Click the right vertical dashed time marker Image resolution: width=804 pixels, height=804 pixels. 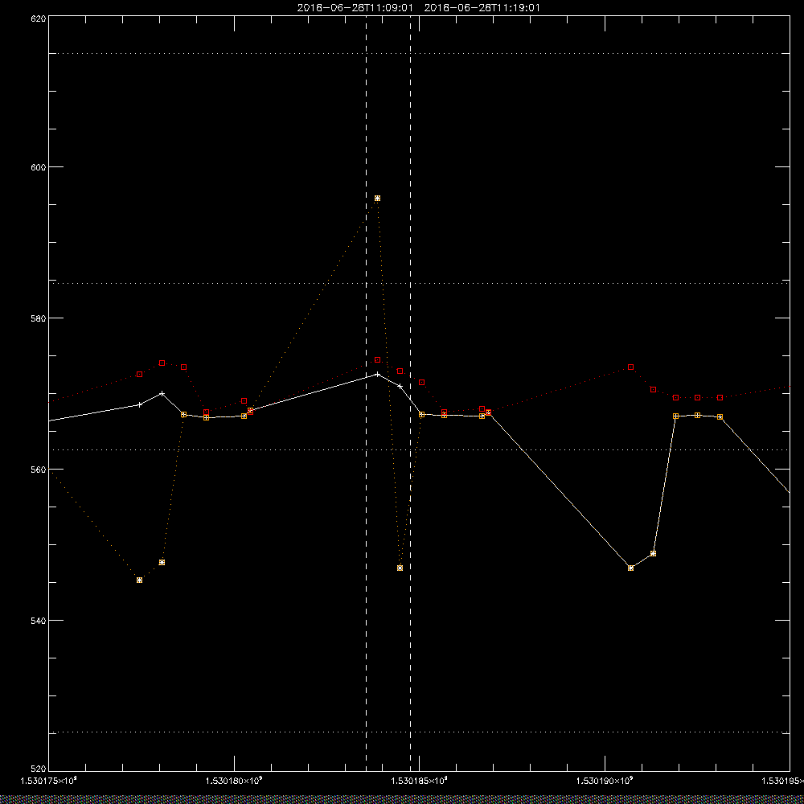[x=410, y=393]
